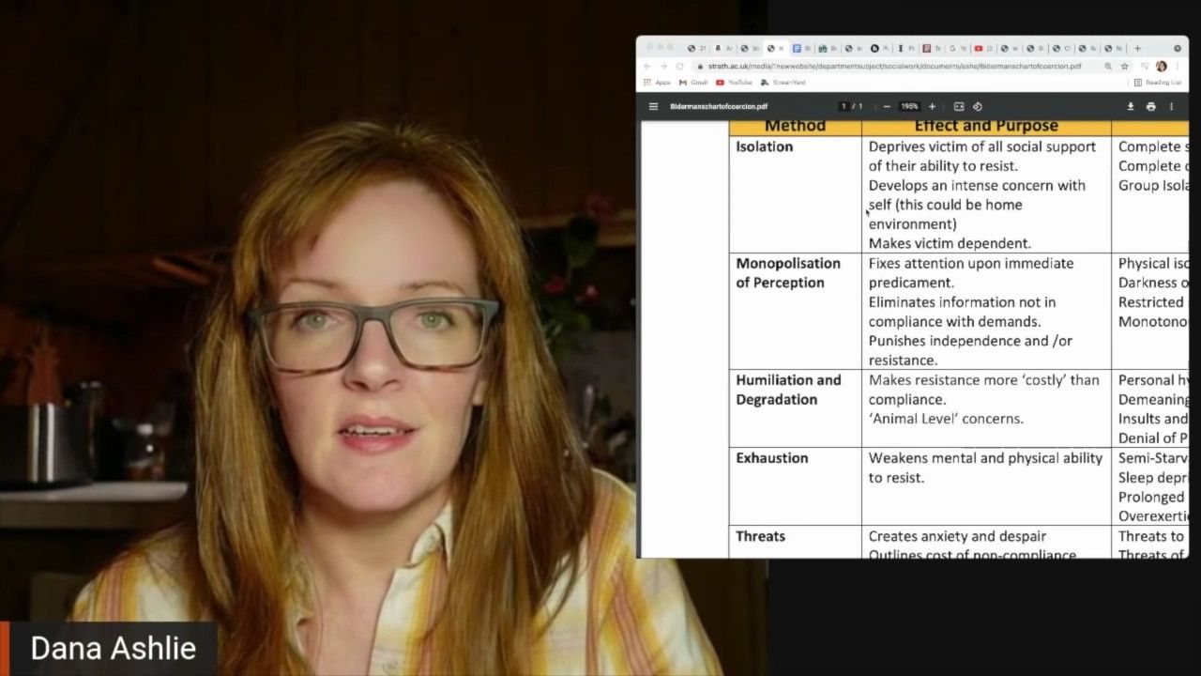The height and width of the screenshot is (676, 1201).
Task: Click the zoom in plus button
Action: click(x=932, y=107)
